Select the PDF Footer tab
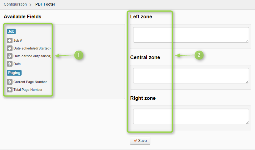The width and height of the screenshot is (255, 150). pos(45,4)
